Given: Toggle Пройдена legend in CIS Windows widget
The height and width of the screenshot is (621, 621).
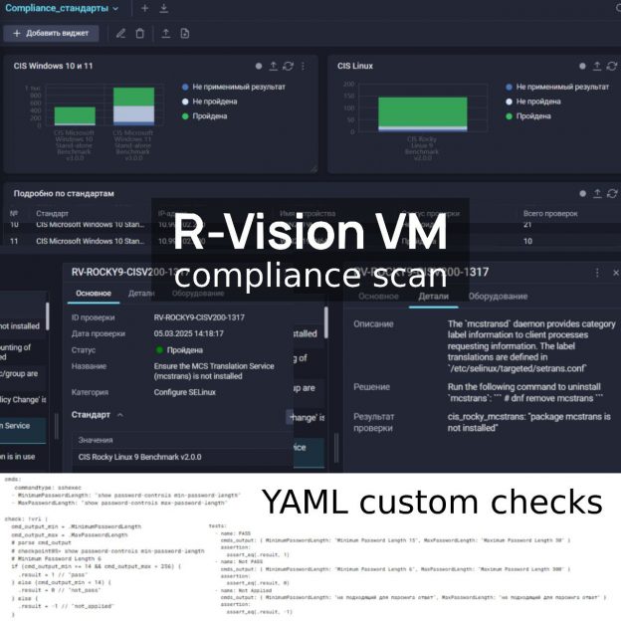Looking at the screenshot, I should tap(204, 116).
